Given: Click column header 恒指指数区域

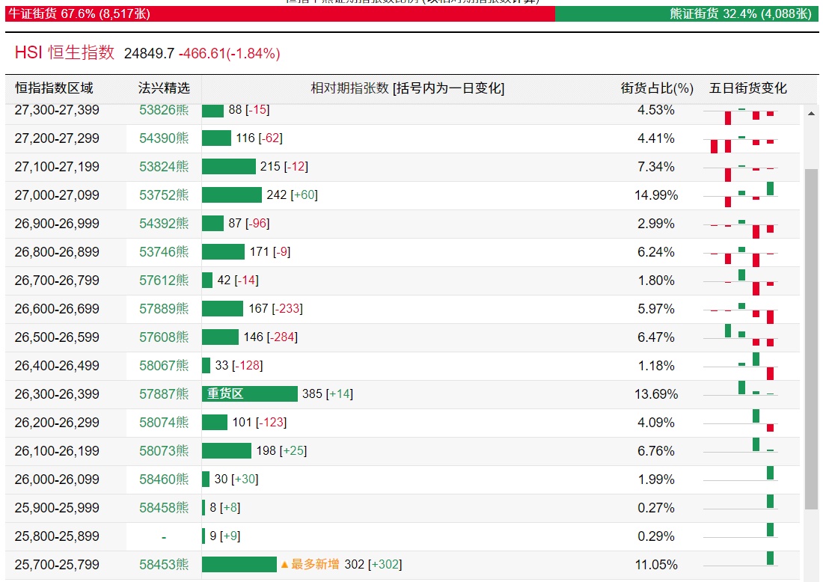Looking at the screenshot, I should click(54, 88).
